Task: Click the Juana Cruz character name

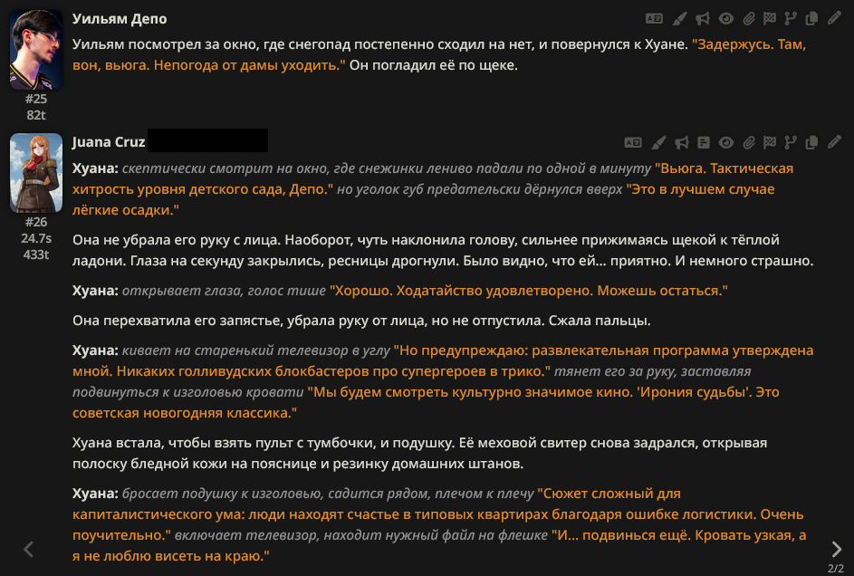Action: 109,142
